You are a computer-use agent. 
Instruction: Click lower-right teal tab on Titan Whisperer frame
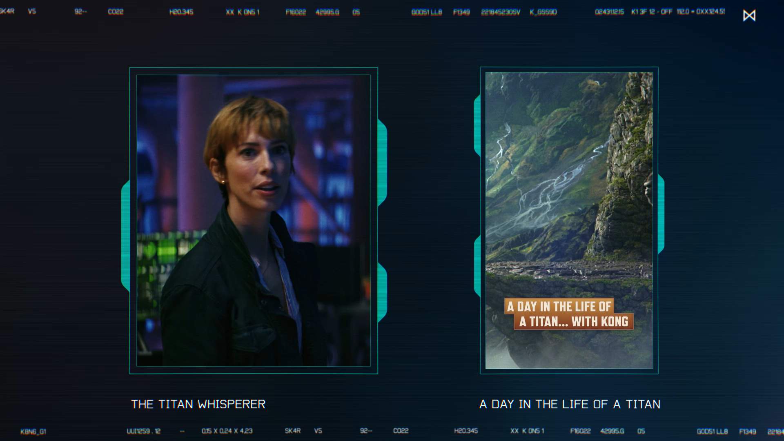(x=382, y=292)
